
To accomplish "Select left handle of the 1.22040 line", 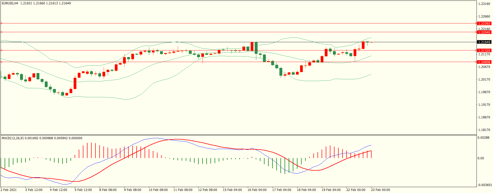I will coord(1,32).
